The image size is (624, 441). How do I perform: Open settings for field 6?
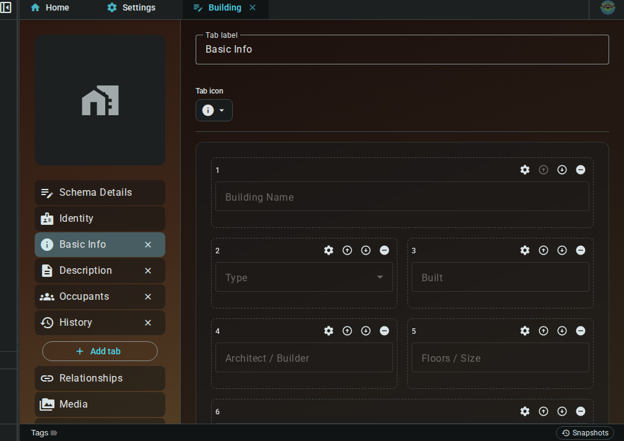(x=525, y=411)
